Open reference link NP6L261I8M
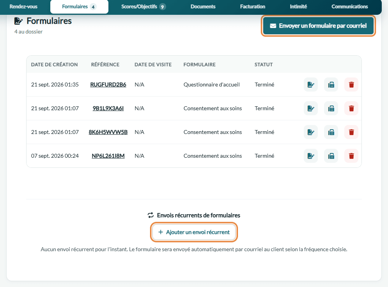Screen dimensions: 388x287 108,156
